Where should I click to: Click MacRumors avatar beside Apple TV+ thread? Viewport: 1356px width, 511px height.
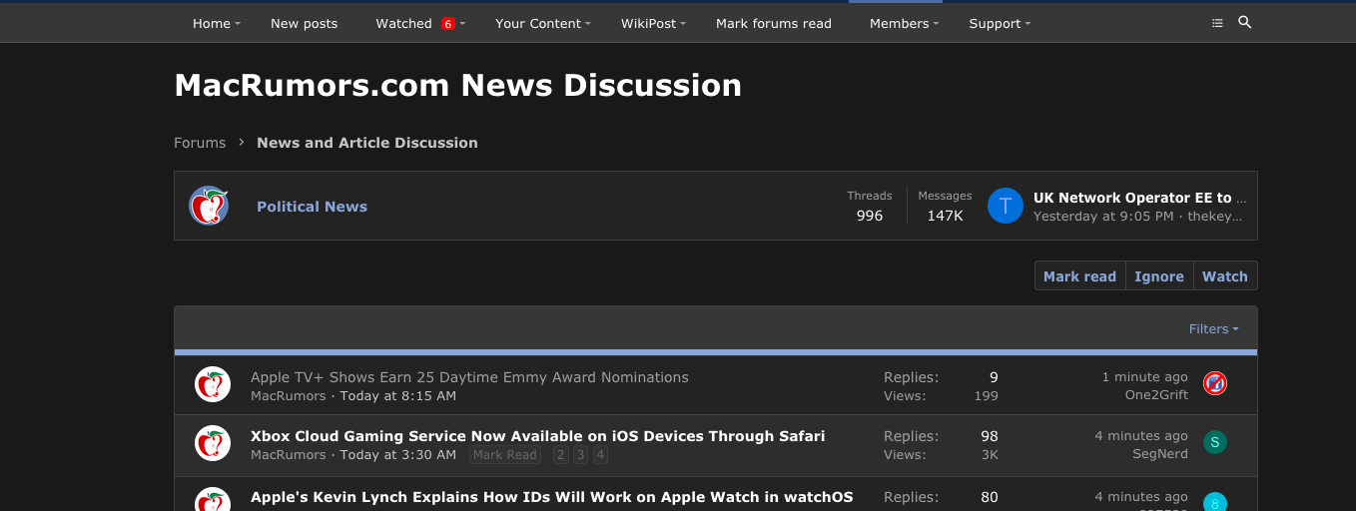(213, 384)
